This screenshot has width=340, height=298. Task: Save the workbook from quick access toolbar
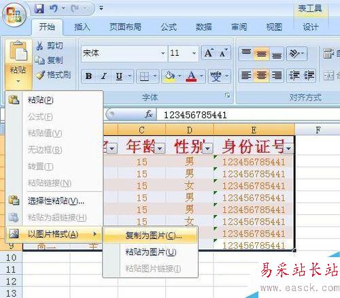pos(39,9)
